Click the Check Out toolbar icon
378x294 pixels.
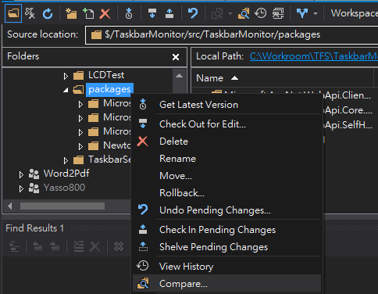(x=152, y=13)
